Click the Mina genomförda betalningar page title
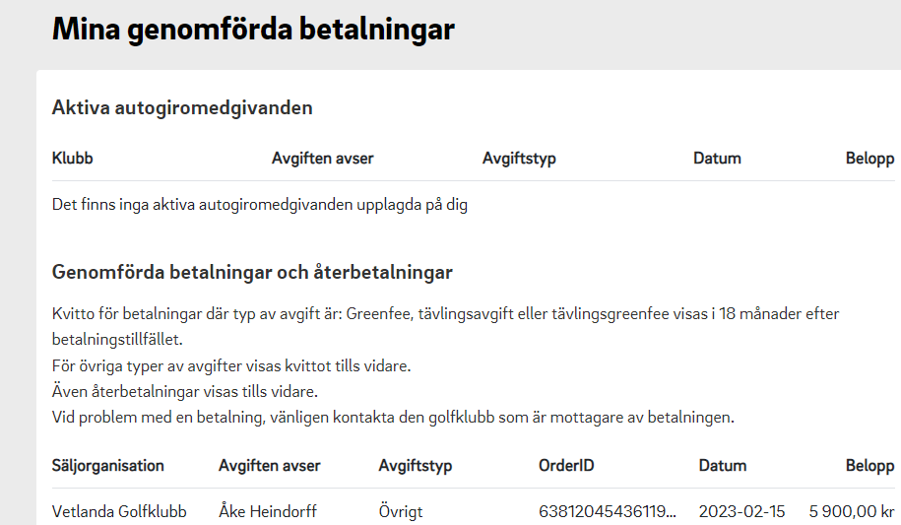Screen dimensions: 901x525 [253, 29]
